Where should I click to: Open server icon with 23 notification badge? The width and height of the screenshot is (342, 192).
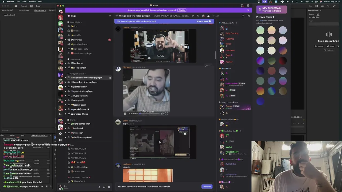tap(60, 36)
